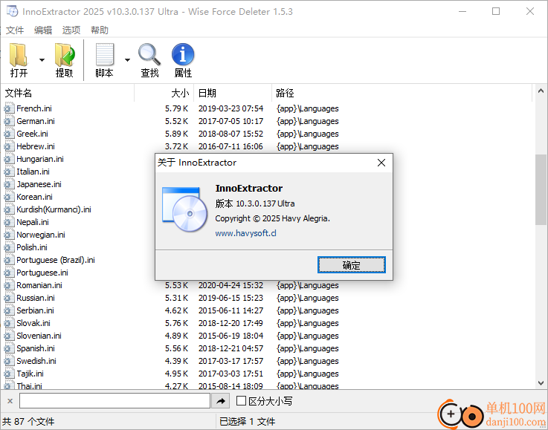Expand the 打开 dropdown arrow

pyautogui.click(x=42, y=60)
